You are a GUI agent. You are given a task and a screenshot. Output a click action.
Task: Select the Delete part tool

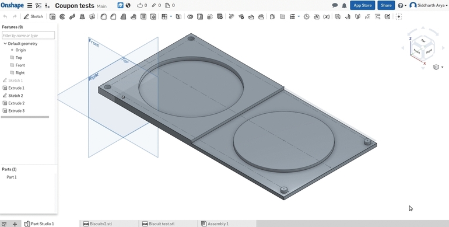[x=220, y=16]
